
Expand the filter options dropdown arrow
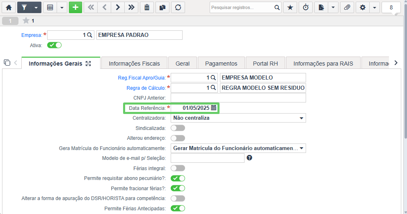coord(36,7)
